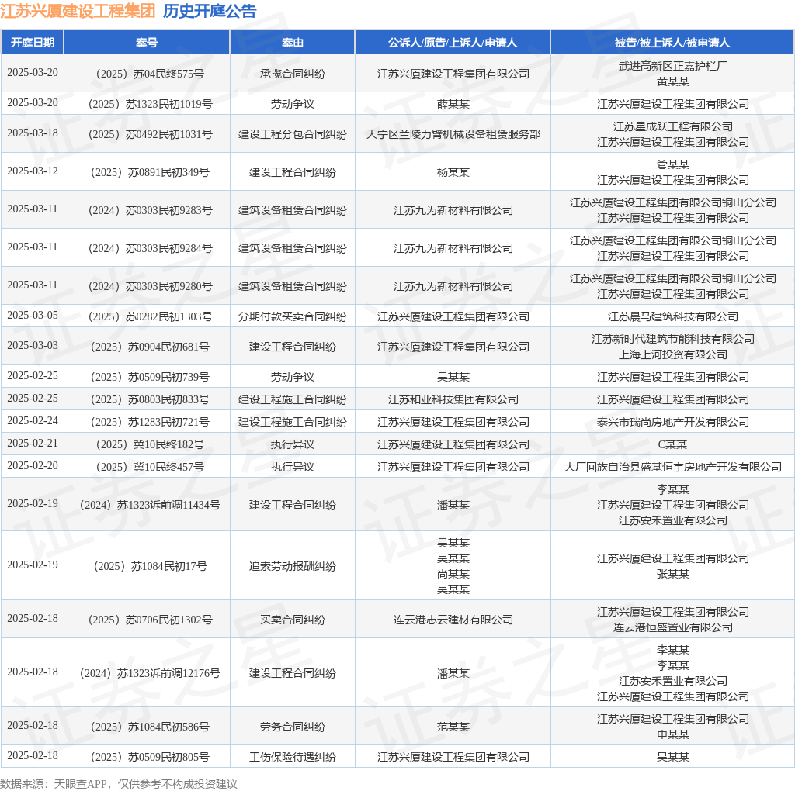This screenshot has height=791, width=795.
Task: Select case number (2024)苏1323诉前调12176号
Action: coord(150,674)
